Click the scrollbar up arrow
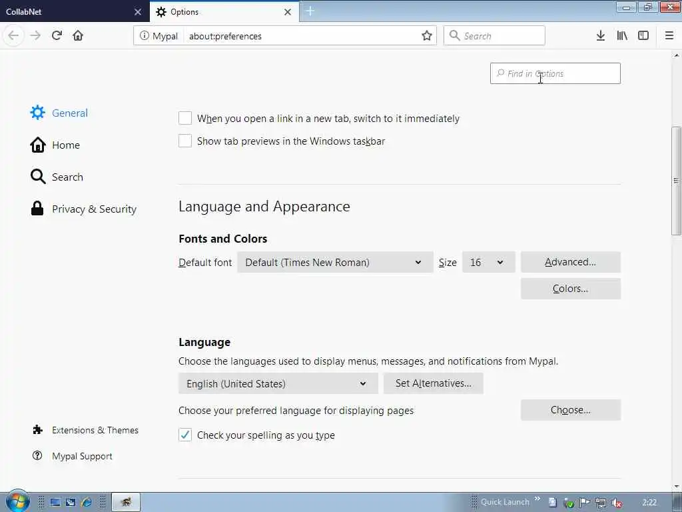Image resolution: width=682 pixels, height=512 pixels. 677,55
